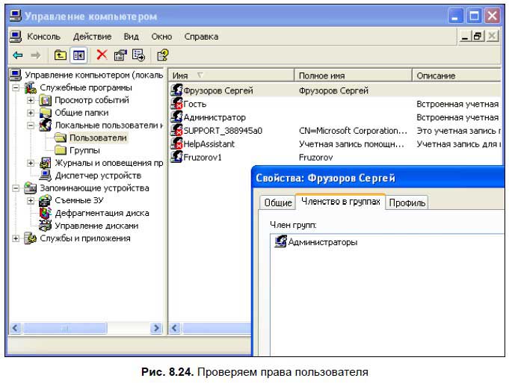Click the red Delete toolbar icon
The image size is (509, 384).
point(102,55)
